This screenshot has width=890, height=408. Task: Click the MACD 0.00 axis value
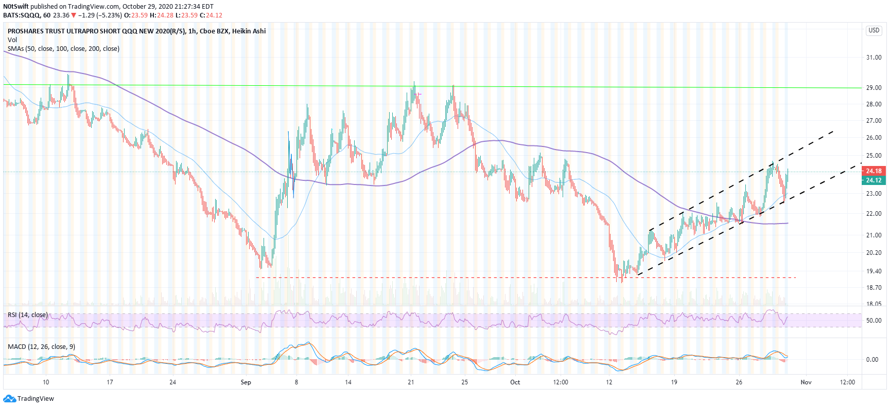click(872, 360)
